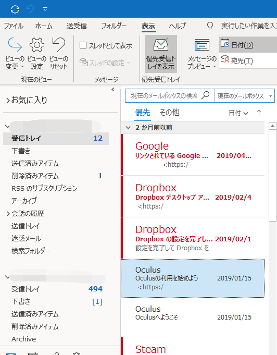277x355 pixels.
Task: Open Dropbox email dated 2019/02/4
Action: 193,197
